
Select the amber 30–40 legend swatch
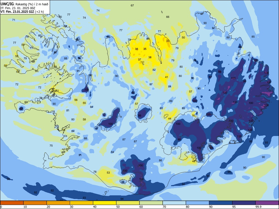coord(81,203)
